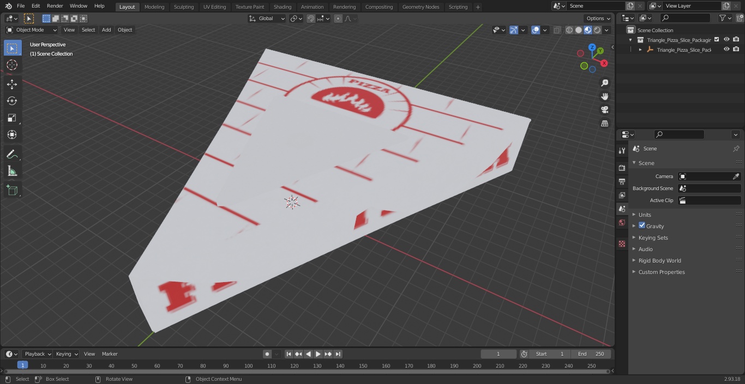This screenshot has width=745, height=384.
Task: Open the File menu
Action: [x=21, y=6]
